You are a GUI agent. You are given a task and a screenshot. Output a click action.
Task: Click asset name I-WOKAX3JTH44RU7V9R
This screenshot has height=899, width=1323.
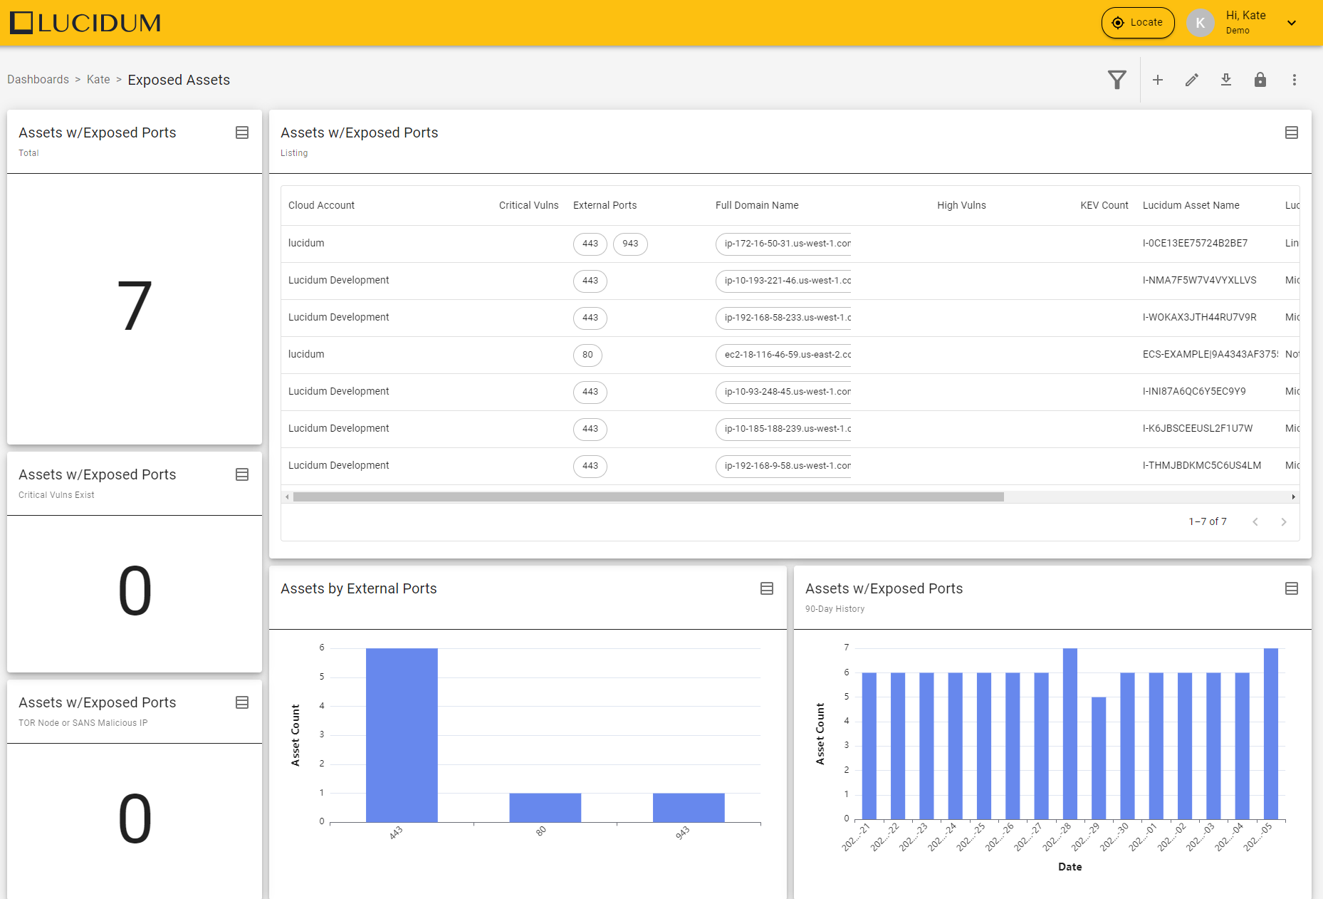(x=1199, y=317)
